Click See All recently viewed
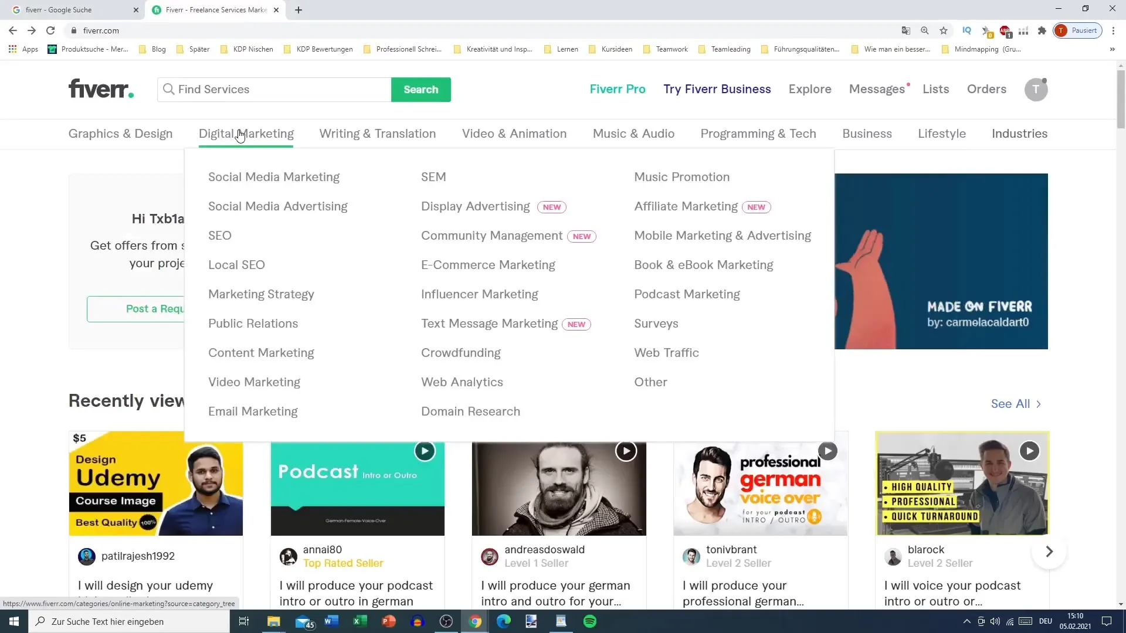Screen dimensions: 1126x633 (x=1016, y=404)
